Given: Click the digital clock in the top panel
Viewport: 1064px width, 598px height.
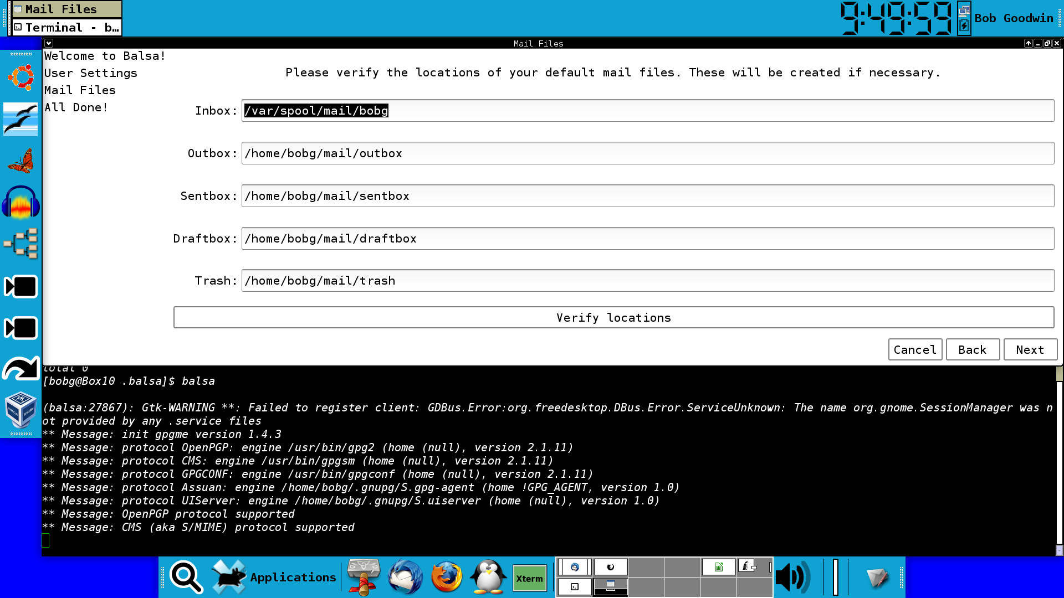Looking at the screenshot, I should tap(896, 18).
